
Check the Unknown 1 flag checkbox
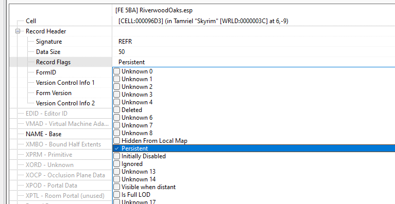tap(116, 79)
